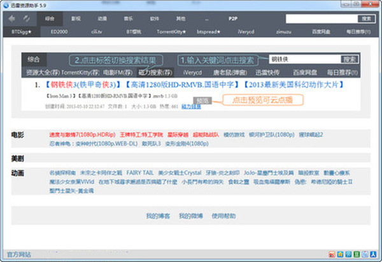Screen dimensions: 382x262
Task: Open the 敢死队3 movie link
Action: coord(152,143)
